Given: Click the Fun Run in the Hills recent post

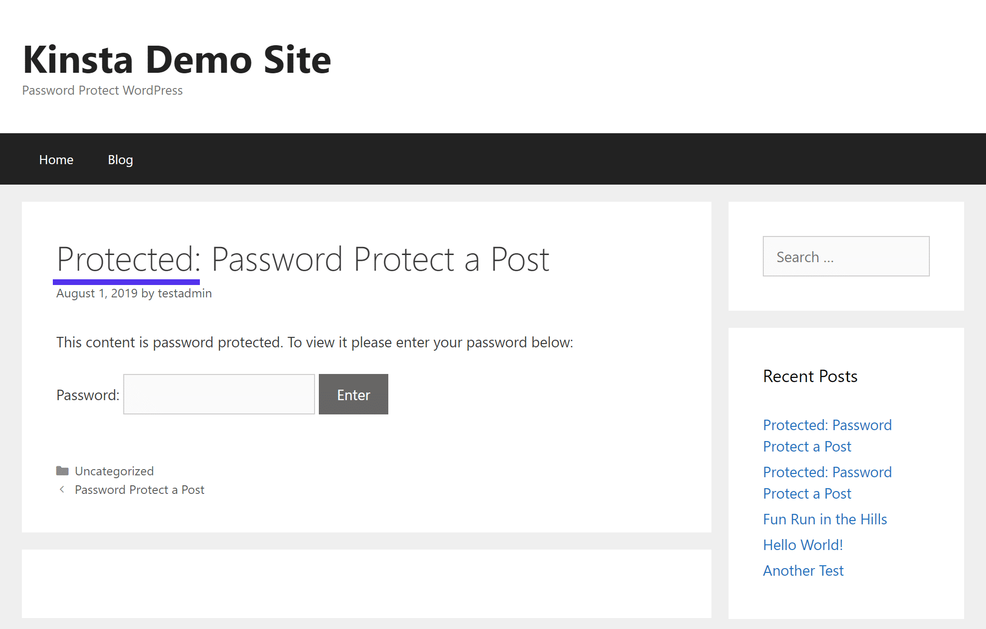Looking at the screenshot, I should point(825,518).
